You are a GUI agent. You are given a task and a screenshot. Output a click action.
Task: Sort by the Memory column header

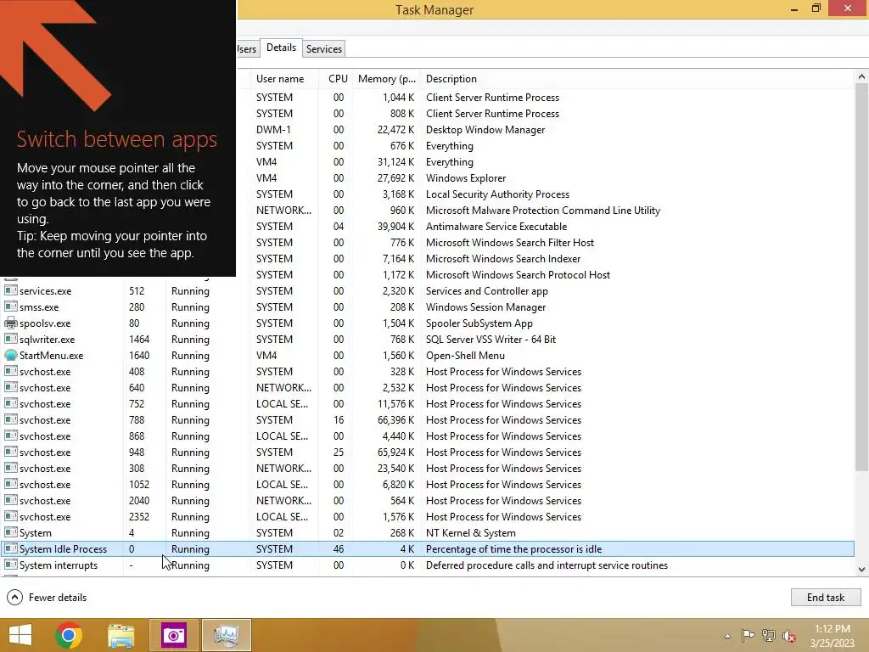386,79
